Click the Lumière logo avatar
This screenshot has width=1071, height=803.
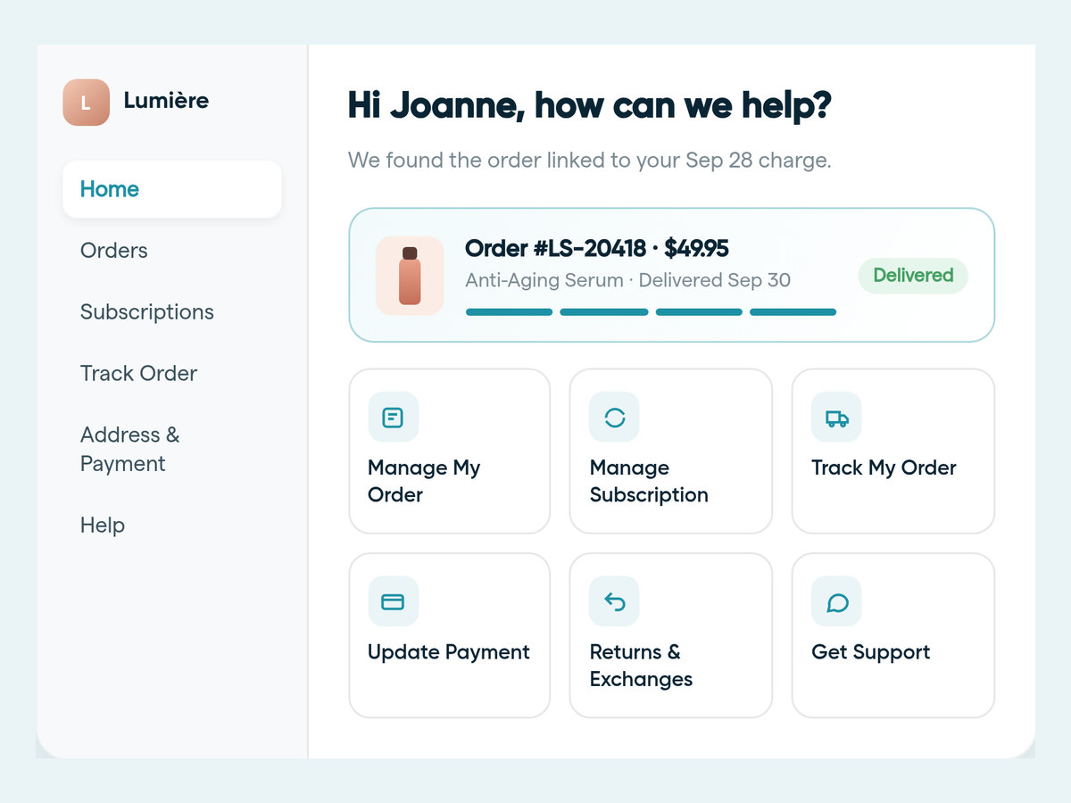click(86, 102)
